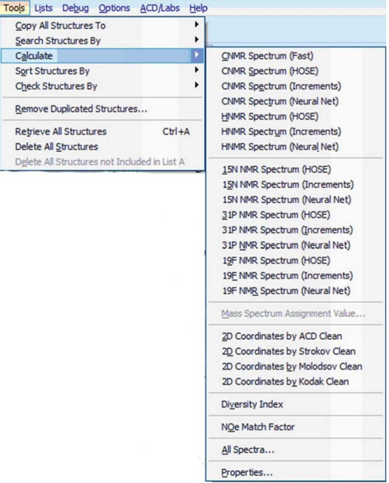The width and height of the screenshot is (389, 483).
Task: Run 19F NMR Spectrum (Increments)
Action: pos(295,276)
